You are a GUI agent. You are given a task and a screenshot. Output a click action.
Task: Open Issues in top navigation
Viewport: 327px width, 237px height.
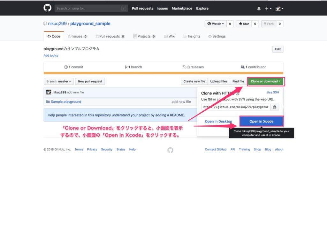163,8
